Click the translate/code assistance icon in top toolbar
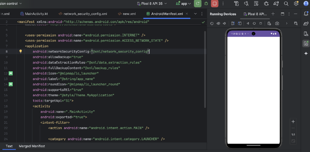 246,3
